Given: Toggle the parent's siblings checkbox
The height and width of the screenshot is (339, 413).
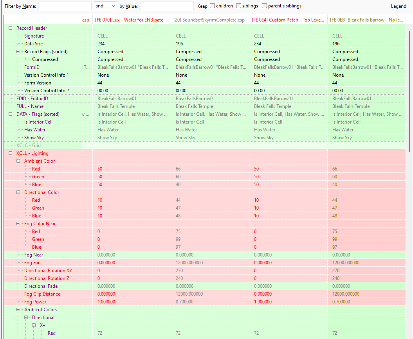Looking at the screenshot, I should [265, 6].
